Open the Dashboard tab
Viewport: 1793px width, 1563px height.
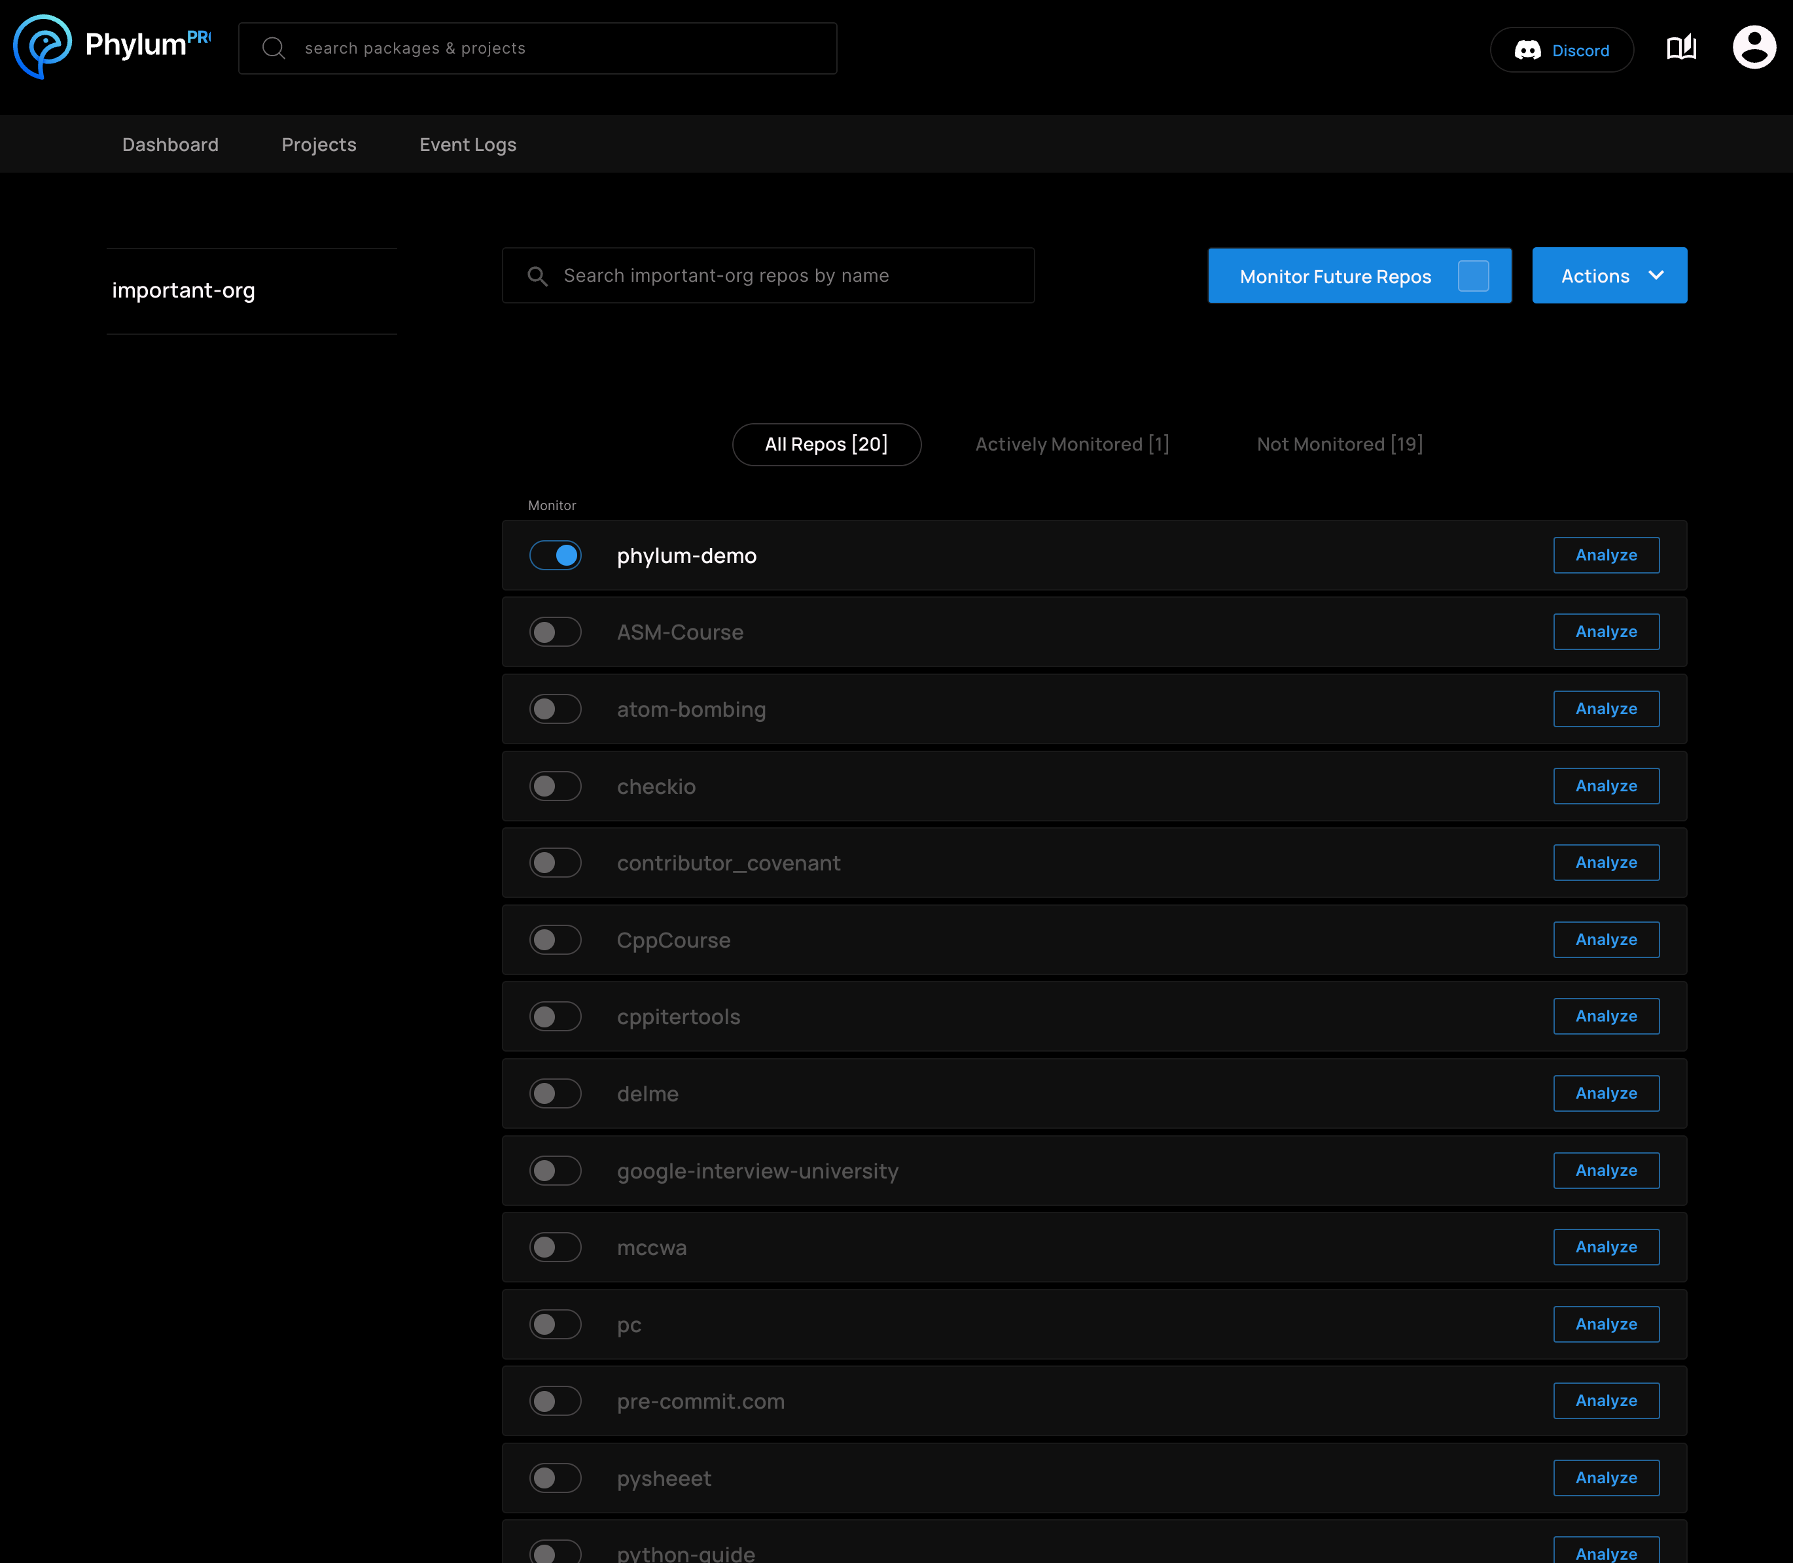[170, 144]
